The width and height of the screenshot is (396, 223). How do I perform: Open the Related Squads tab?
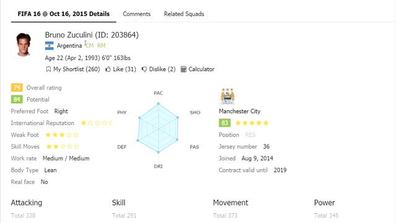point(184,14)
